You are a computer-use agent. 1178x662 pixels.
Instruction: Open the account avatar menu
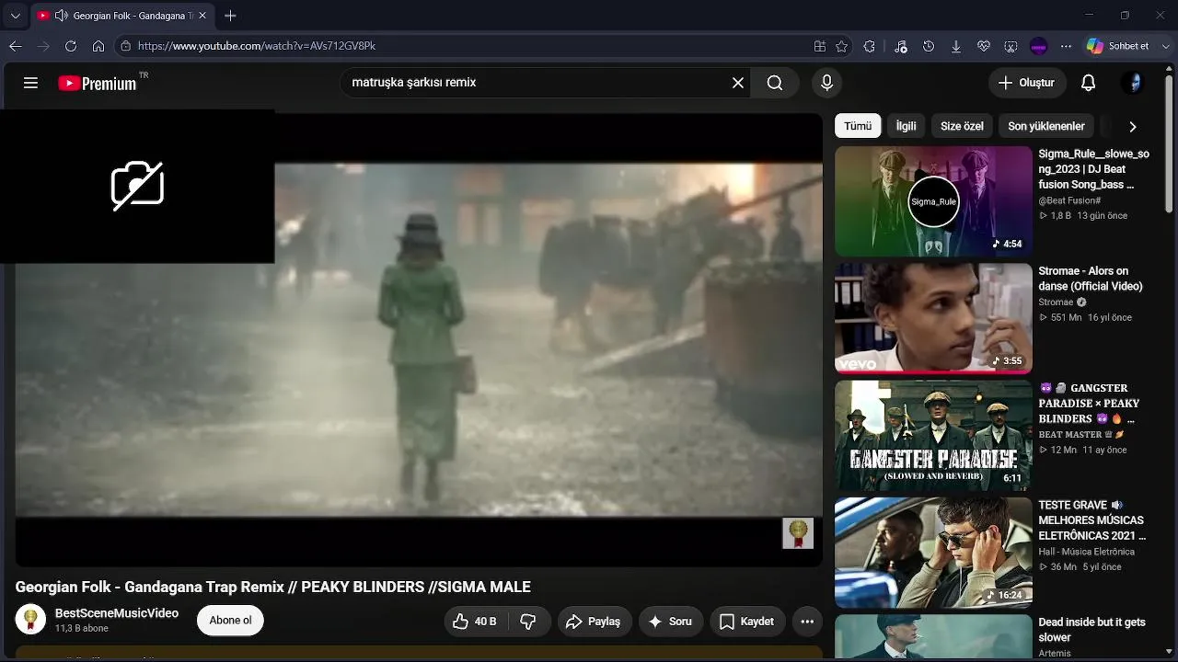(1134, 83)
